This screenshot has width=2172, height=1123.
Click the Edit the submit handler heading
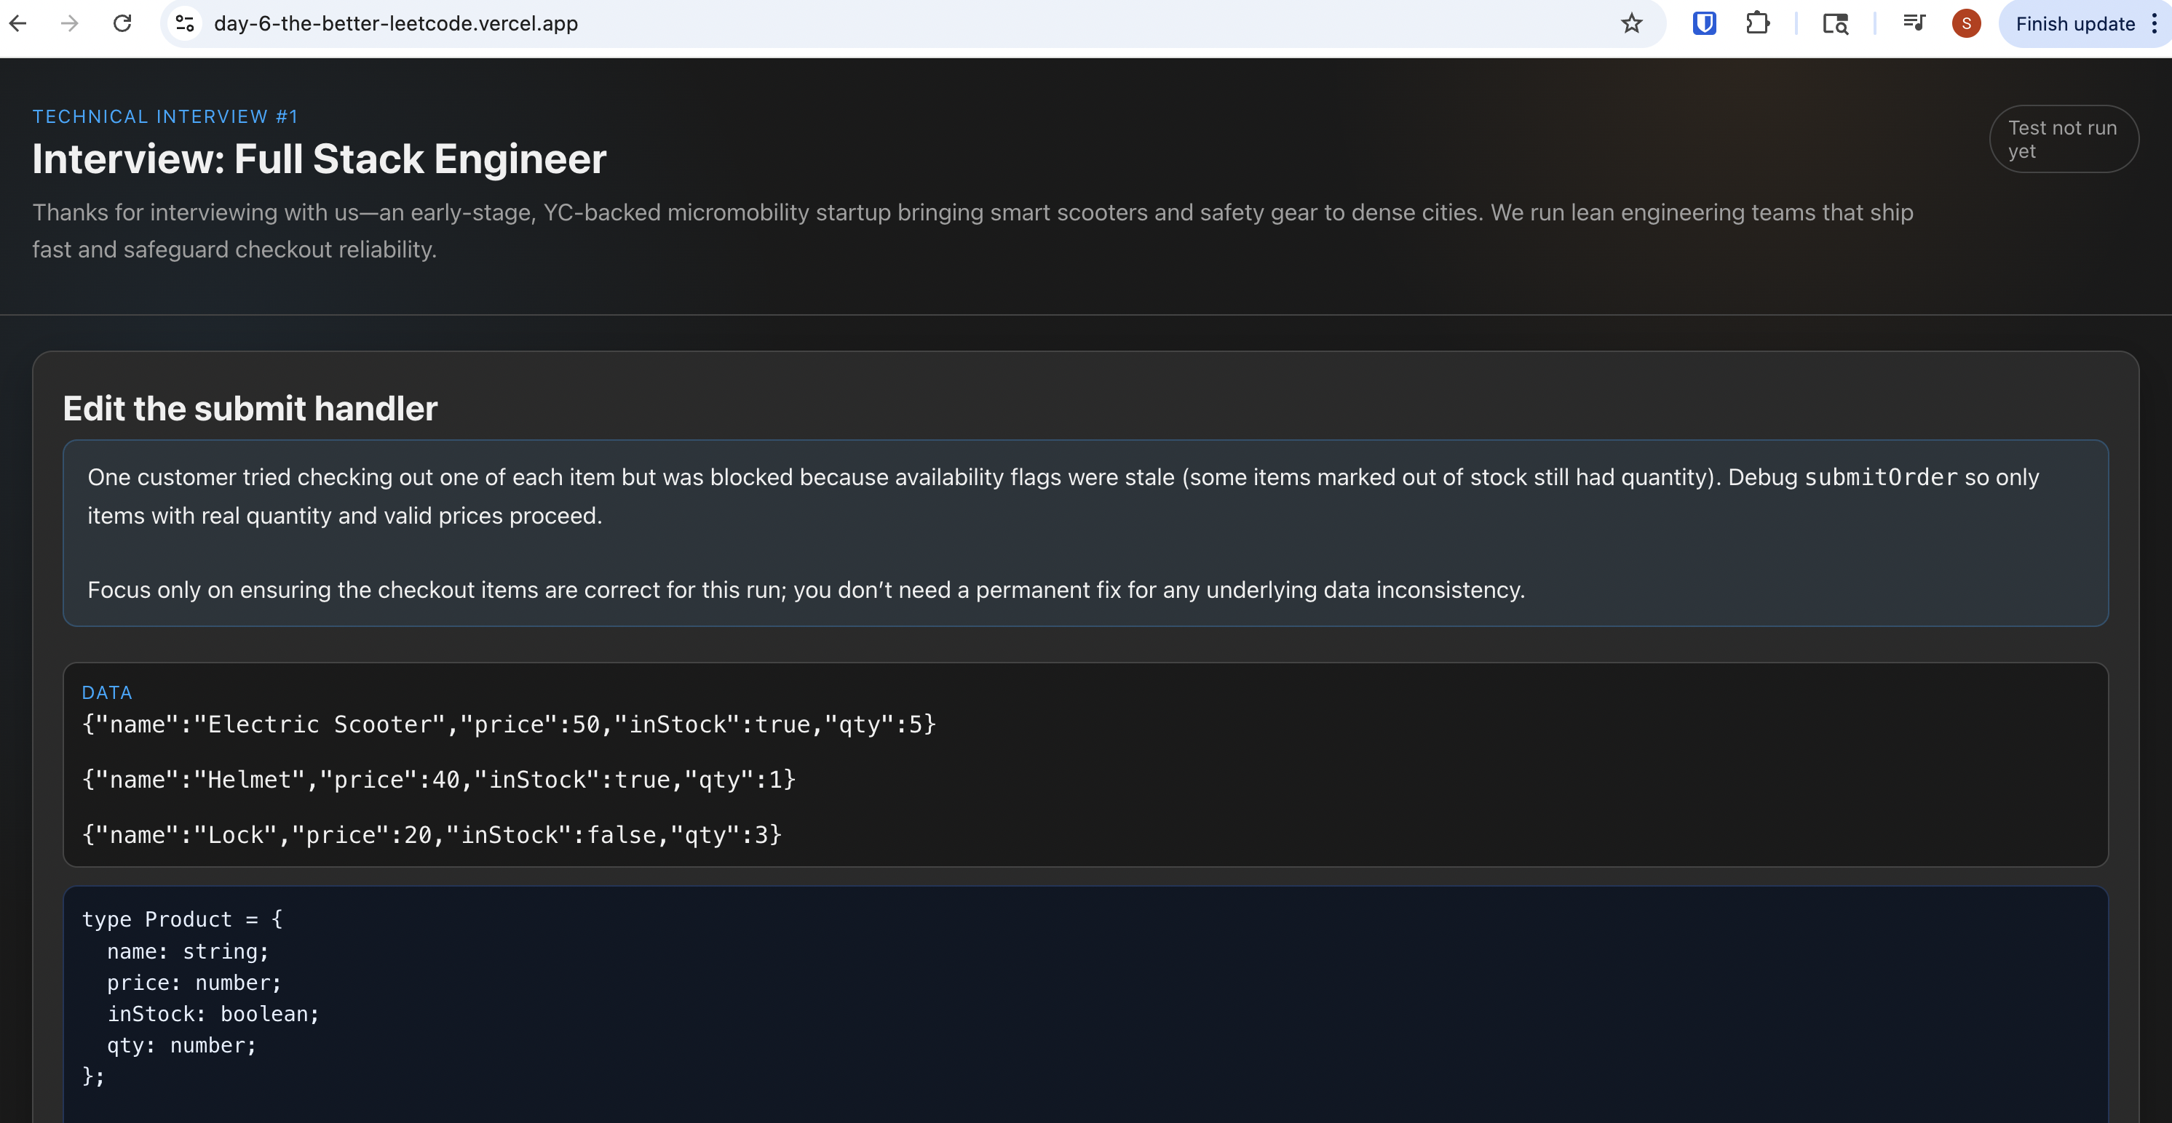[250, 409]
